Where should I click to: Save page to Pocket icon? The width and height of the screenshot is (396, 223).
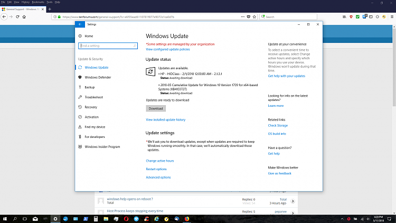point(249,17)
